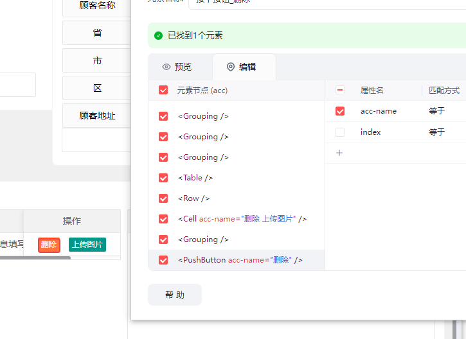Click the horizontal scrollbar under the table

(x=35, y=257)
